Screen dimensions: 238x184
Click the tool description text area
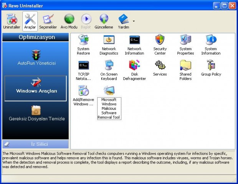pyautogui.click(x=119, y=162)
